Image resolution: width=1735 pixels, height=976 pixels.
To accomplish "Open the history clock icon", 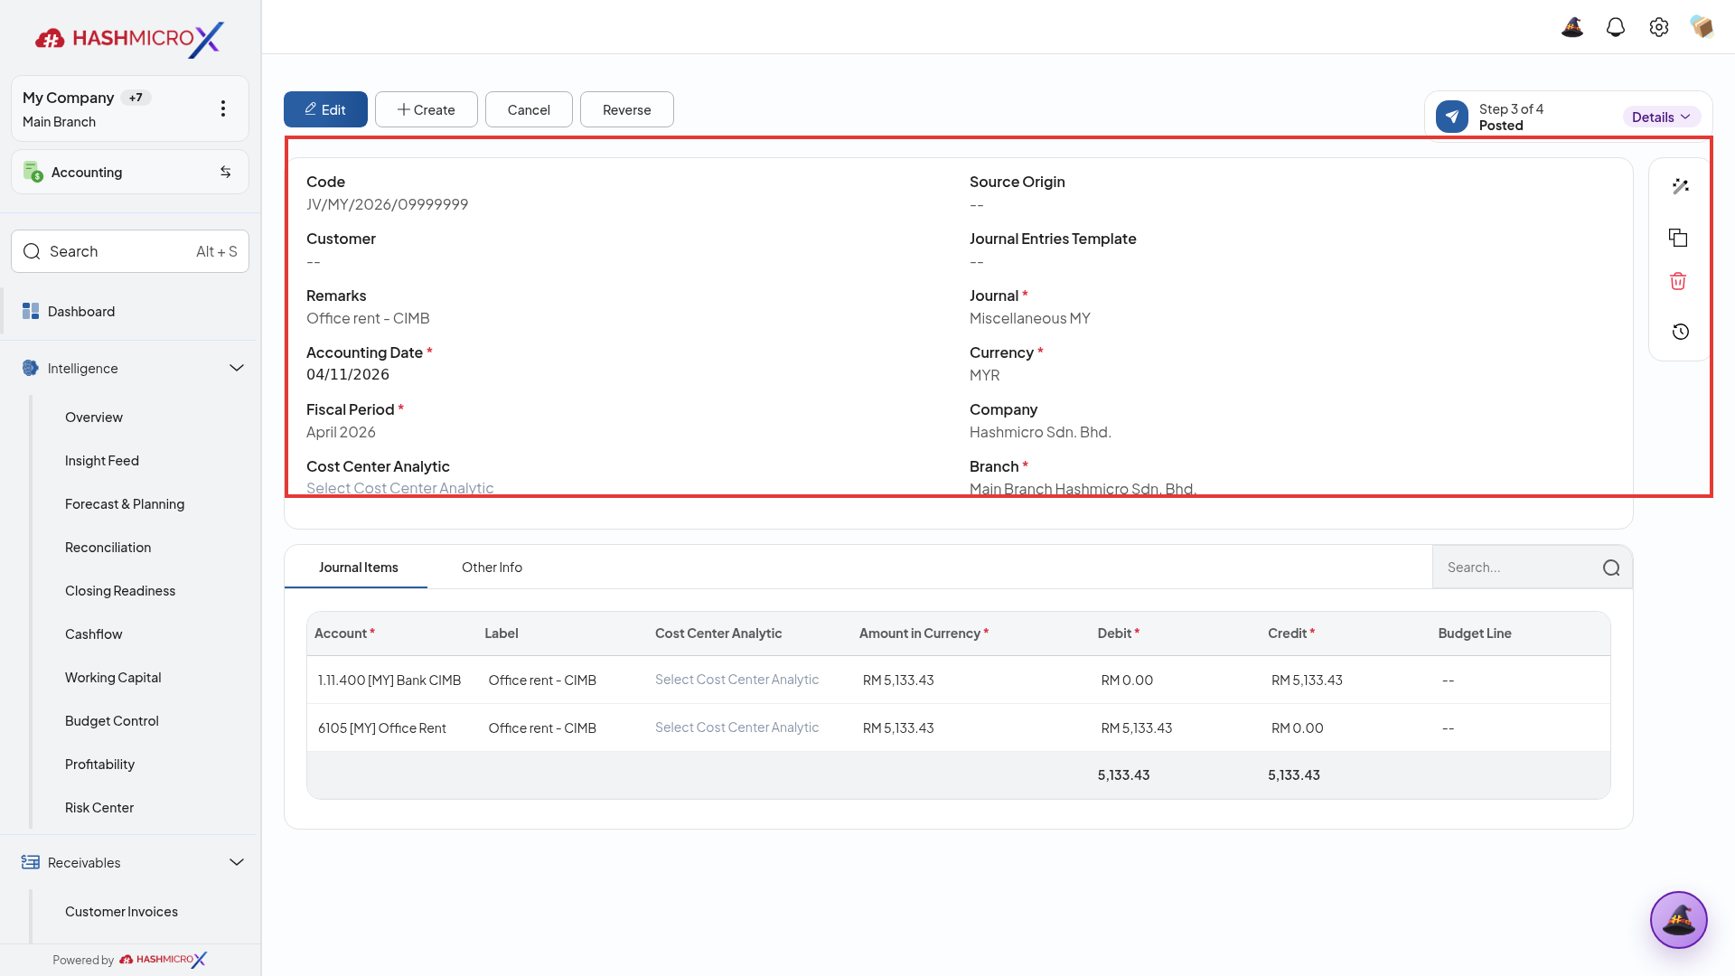I will (1680, 332).
